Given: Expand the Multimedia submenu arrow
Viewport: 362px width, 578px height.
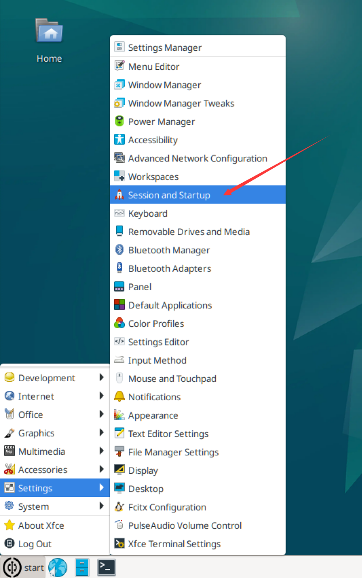Looking at the screenshot, I should (102, 451).
